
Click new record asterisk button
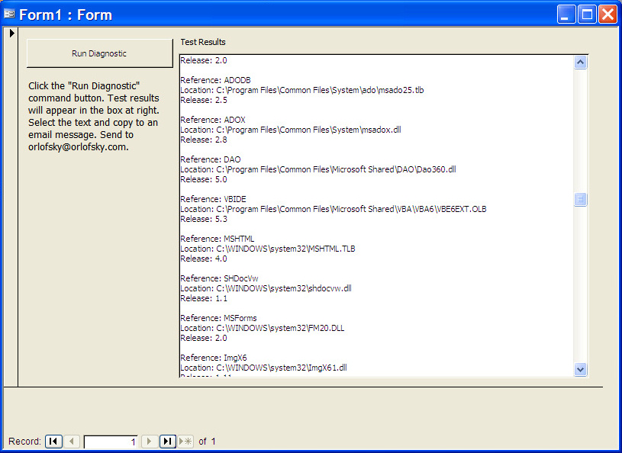pyautogui.click(x=185, y=441)
